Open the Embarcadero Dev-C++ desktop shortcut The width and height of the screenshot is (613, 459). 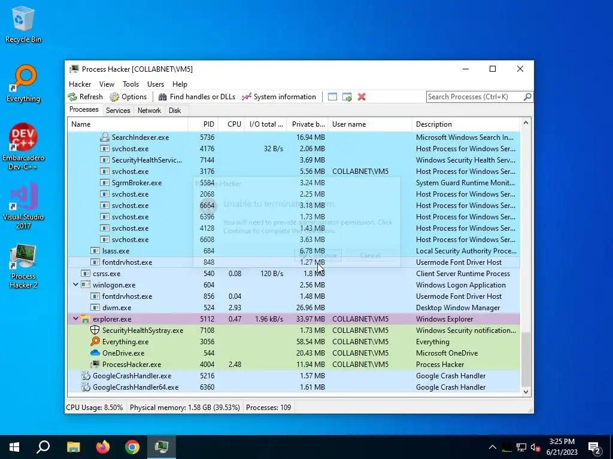(23, 147)
